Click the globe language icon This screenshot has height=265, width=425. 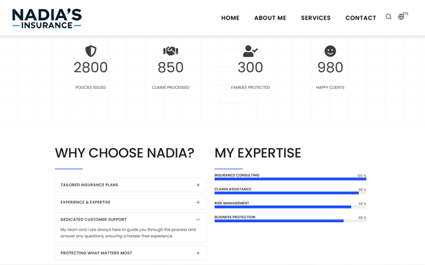[401, 17]
